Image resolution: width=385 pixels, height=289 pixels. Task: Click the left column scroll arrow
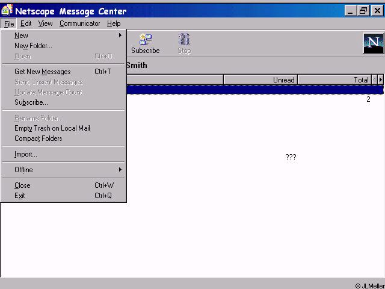pos(374,79)
